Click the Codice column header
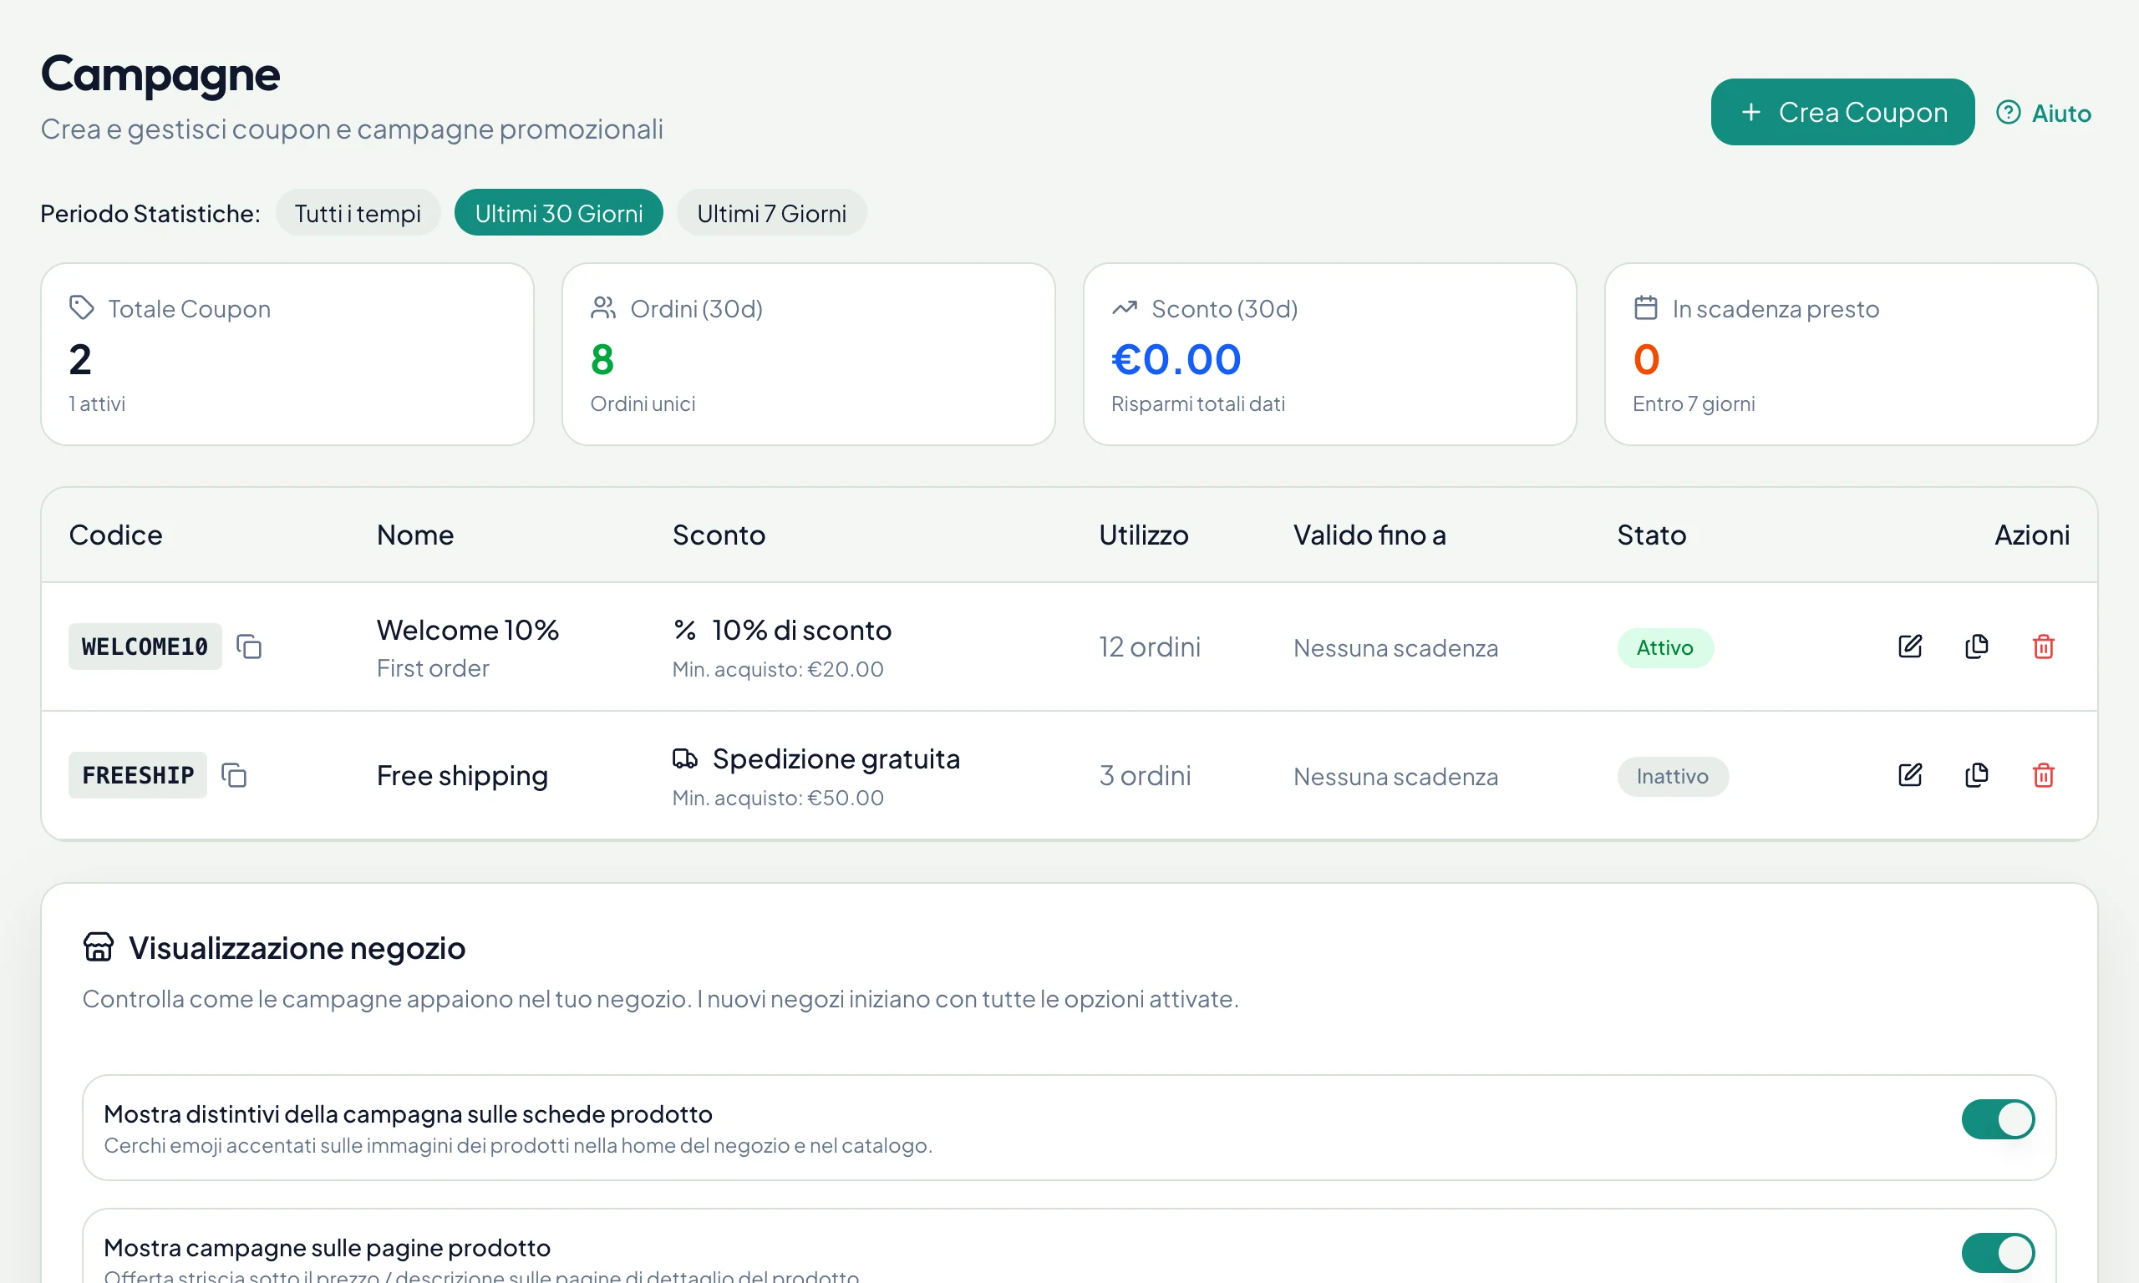The image size is (2139, 1283). point(116,535)
